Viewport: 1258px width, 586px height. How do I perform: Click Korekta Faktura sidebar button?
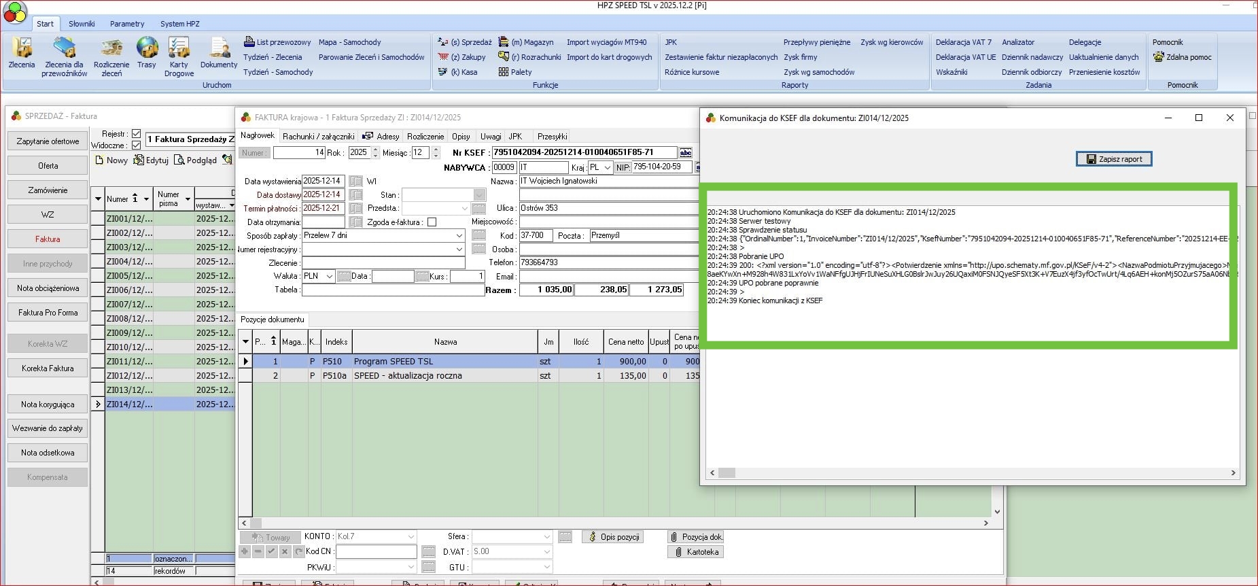pos(48,368)
